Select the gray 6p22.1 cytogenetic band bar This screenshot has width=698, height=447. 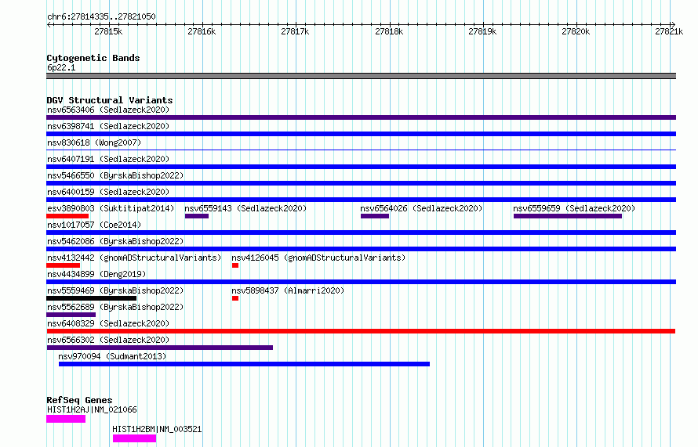[x=361, y=76]
